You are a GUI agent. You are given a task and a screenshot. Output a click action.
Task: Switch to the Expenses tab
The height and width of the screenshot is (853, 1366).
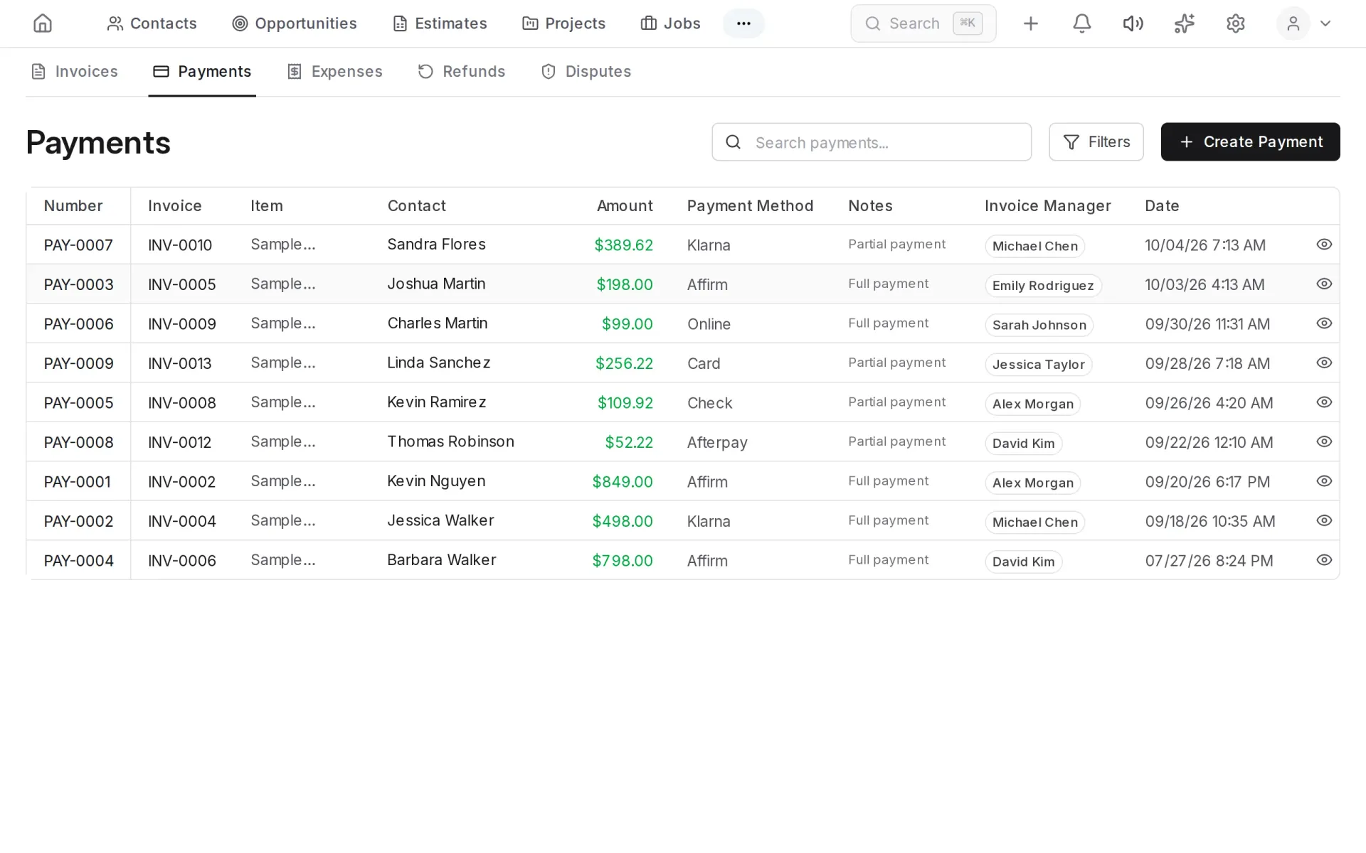[334, 72]
